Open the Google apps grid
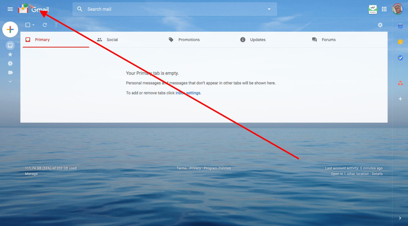Viewport: 408px width, 226px height. pyautogui.click(x=384, y=9)
